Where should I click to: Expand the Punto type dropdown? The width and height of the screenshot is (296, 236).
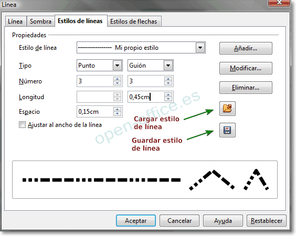click(118, 66)
